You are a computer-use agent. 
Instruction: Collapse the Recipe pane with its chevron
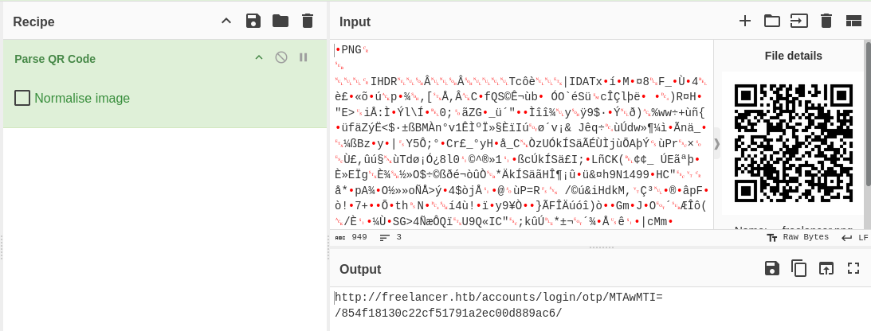tap(226, 21)
